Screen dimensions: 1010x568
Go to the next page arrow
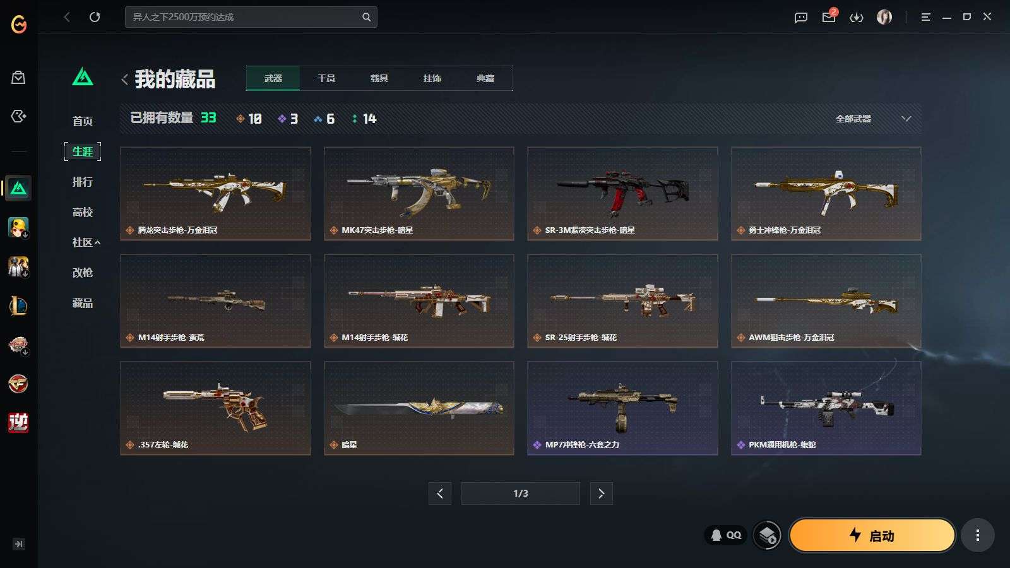click(x=601, y=494)
